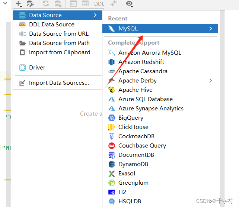Open the view options eye dropdown
Viewport: 239px width, 207px height.
(x=130, y=4)
